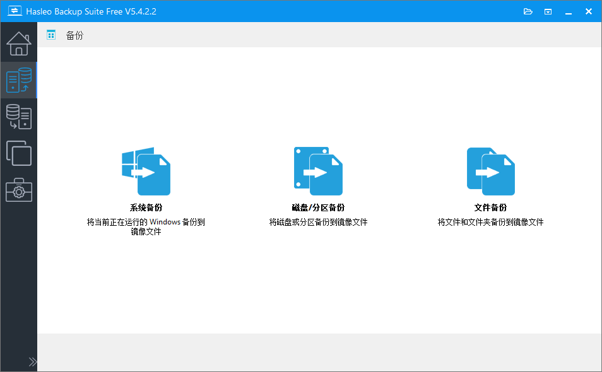Open image file via title bar folder icon
Image resolution: width=602 pixels, height=372 pixels.
click(x=528, y=11)
